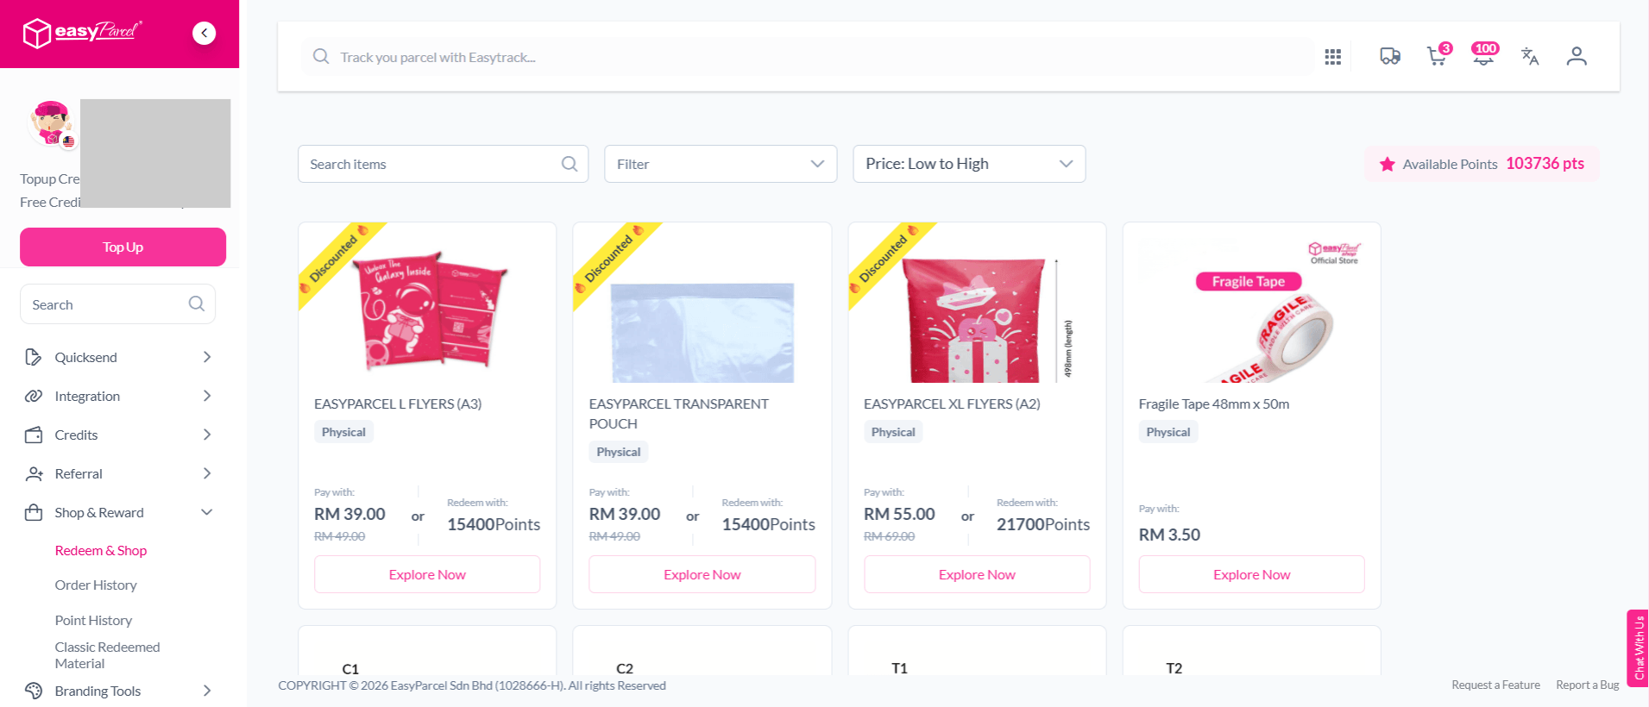The image size is (1649, 707).
Task: Explore Now for EasyParcel L Flyers (A3)
Action: point(427,574)
